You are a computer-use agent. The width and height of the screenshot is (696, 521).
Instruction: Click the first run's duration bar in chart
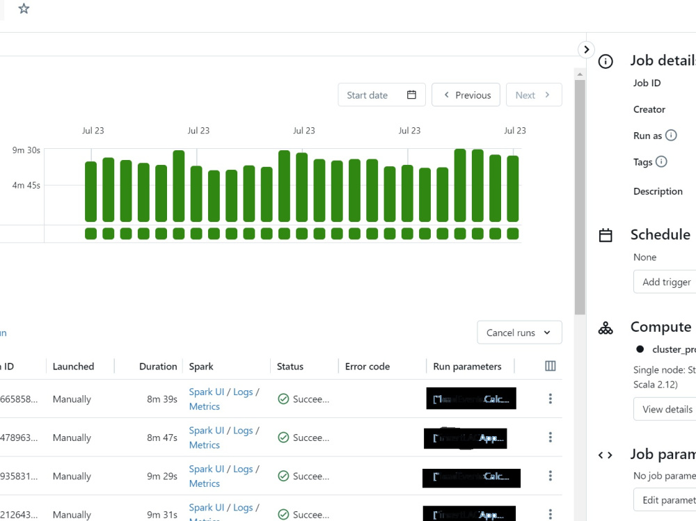click(x=90, y=191)
